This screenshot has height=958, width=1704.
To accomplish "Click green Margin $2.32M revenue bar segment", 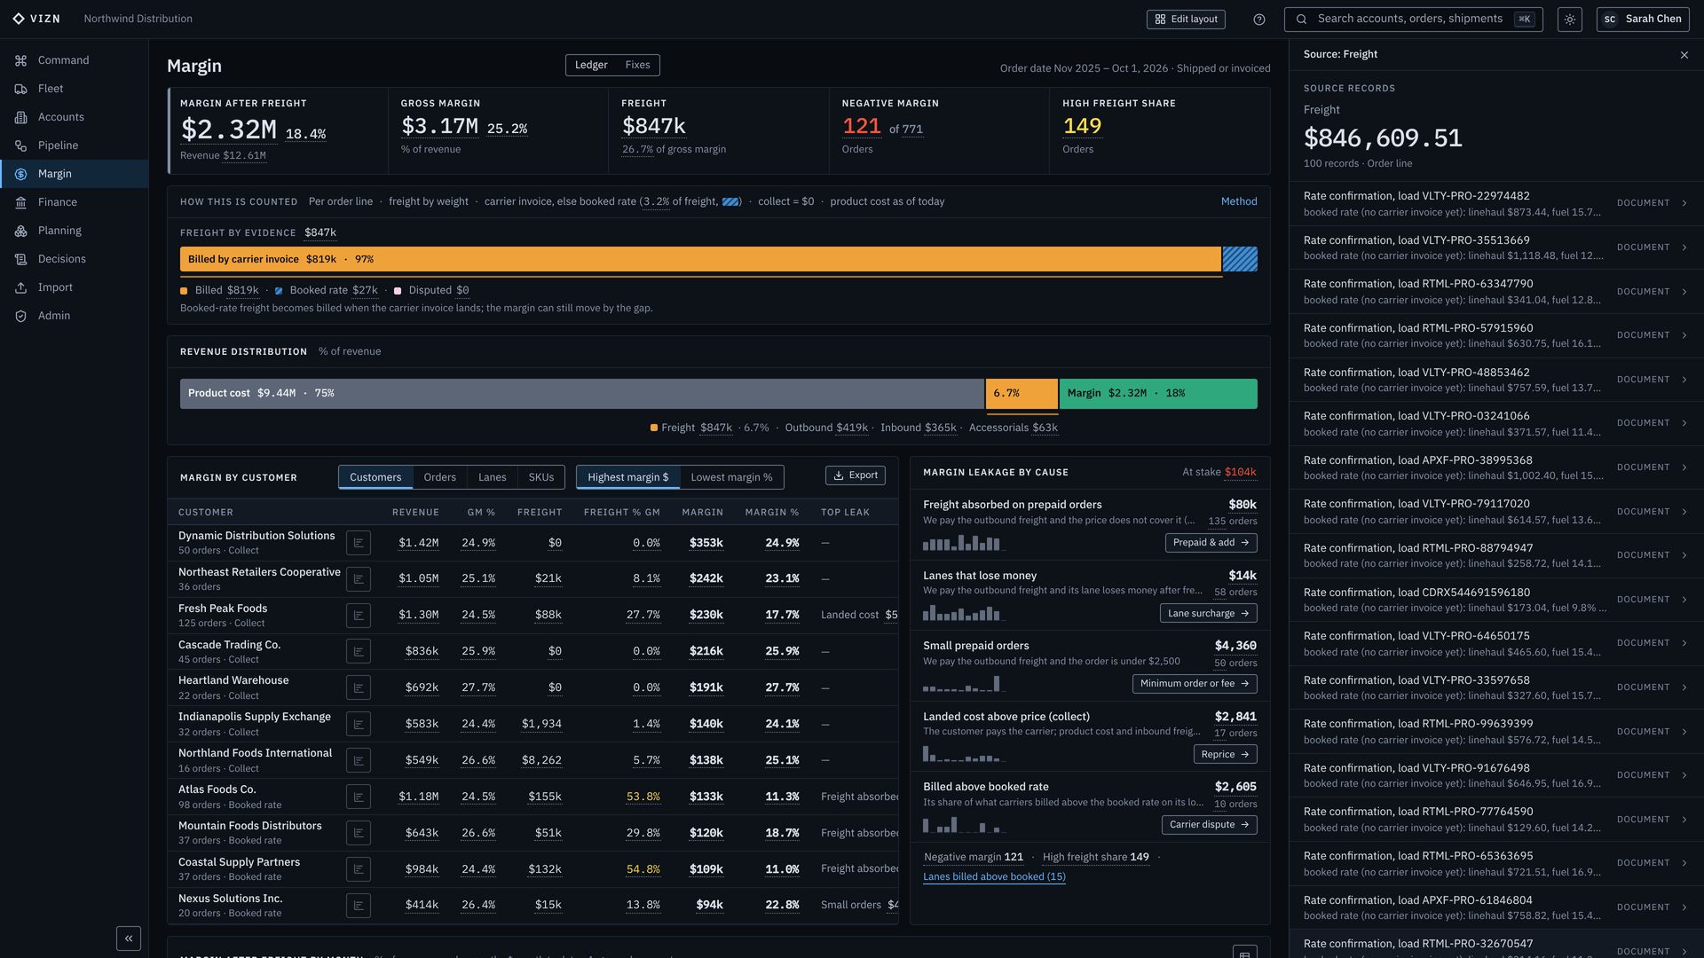I will [1158, 394].
